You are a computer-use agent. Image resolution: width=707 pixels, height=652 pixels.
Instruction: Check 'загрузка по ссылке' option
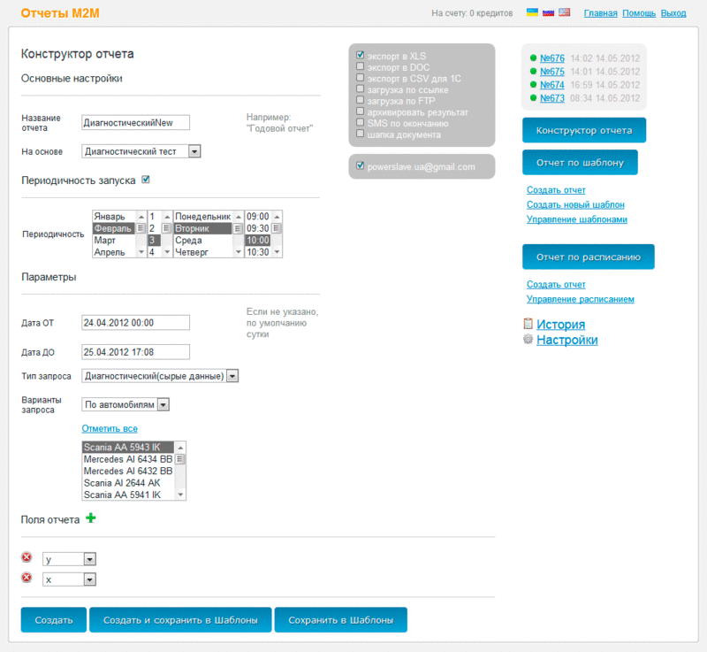pos(361,88)
